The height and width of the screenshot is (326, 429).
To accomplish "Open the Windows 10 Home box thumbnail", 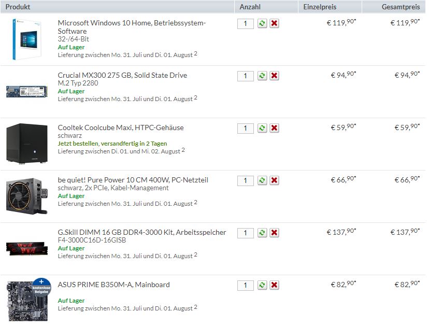I will pos(26,39).
